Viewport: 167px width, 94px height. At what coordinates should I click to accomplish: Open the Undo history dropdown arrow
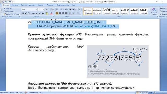click(8, 2)
